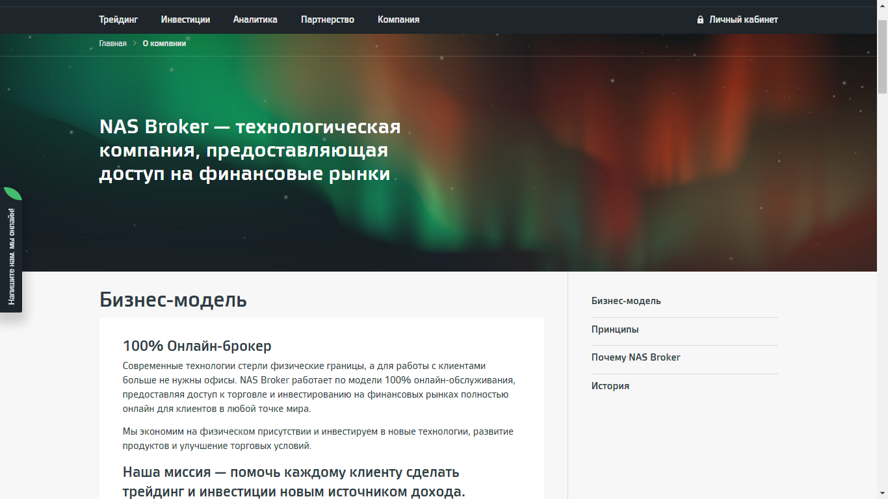Click the Наша миссия heading text

[294, 481]
